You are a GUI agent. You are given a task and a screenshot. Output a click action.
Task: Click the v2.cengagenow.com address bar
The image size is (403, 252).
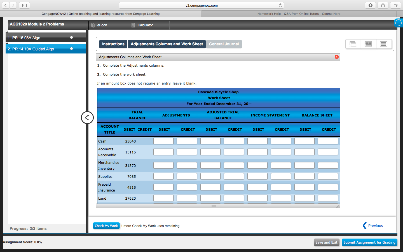[201, 5]
